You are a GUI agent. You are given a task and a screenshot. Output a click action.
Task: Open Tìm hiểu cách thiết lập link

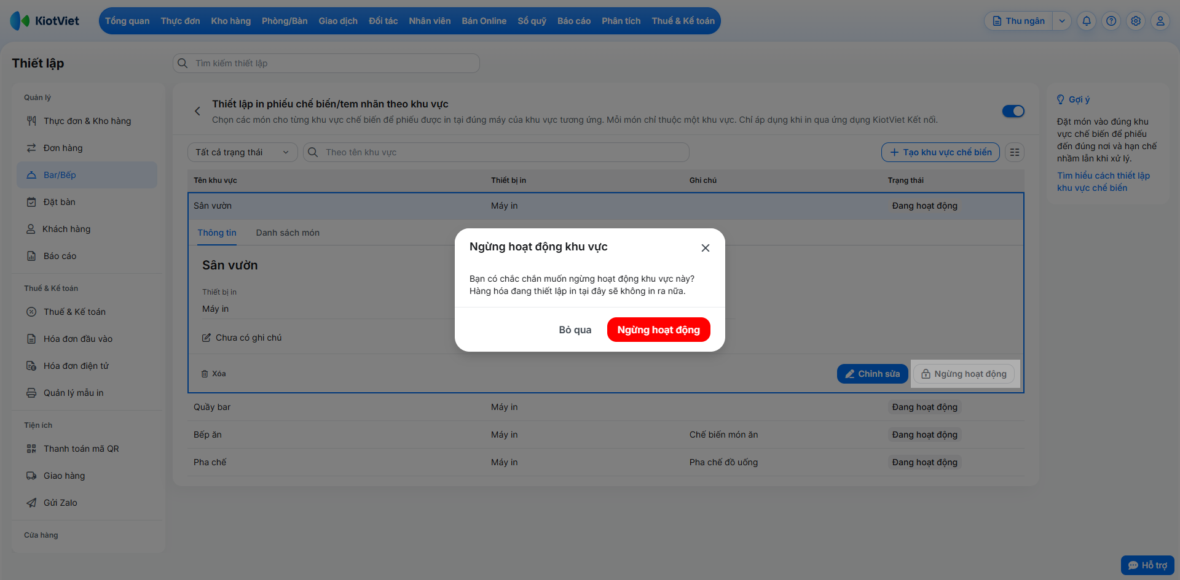(1103, 182)
